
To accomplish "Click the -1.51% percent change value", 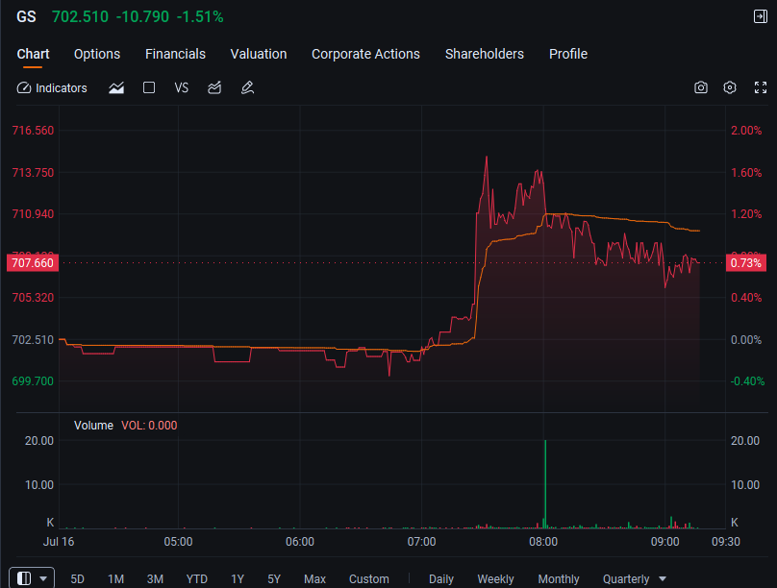I will point(200,17).
